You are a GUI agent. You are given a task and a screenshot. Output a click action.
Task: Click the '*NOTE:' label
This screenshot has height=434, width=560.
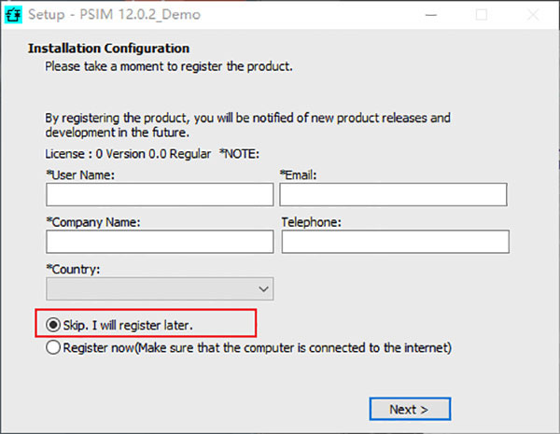point(239,154)
